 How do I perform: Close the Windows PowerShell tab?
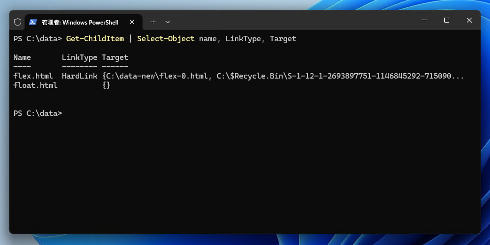coord(132,22)
